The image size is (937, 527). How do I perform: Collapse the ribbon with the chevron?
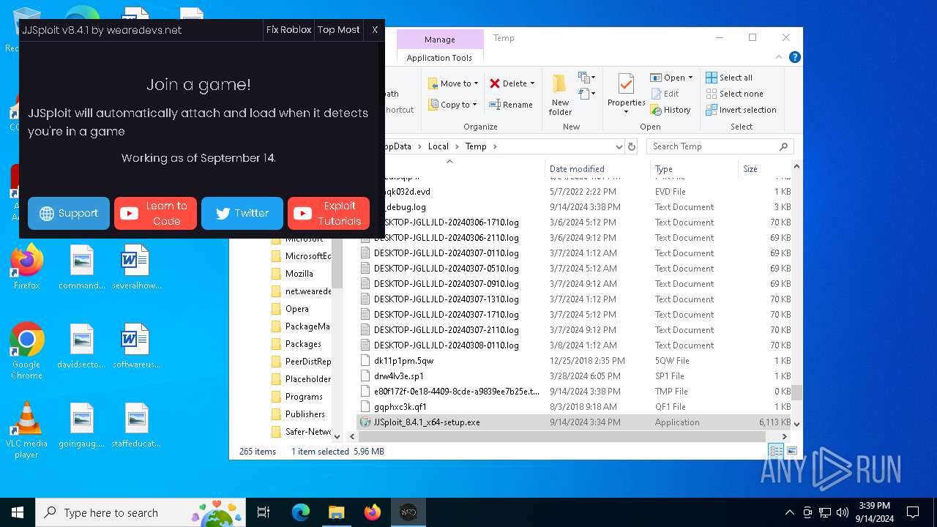pos(780,57)
